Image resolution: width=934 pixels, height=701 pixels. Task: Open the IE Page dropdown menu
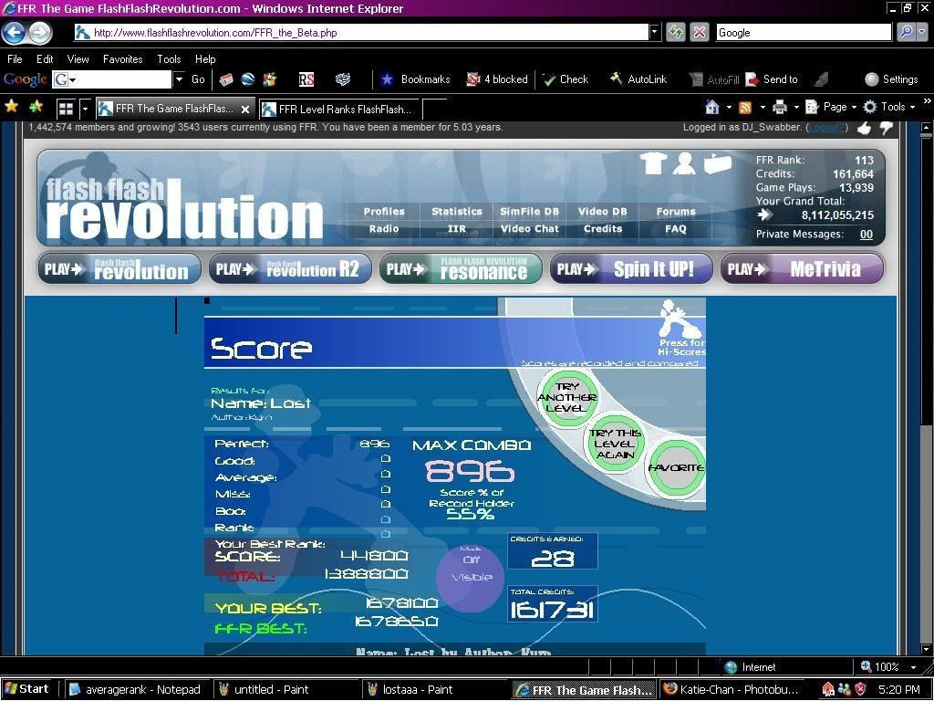(834, 108)
